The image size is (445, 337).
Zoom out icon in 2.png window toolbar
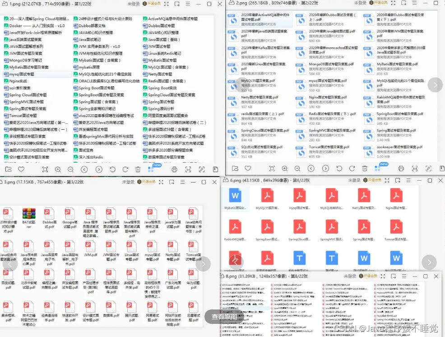tap(297, 168)
